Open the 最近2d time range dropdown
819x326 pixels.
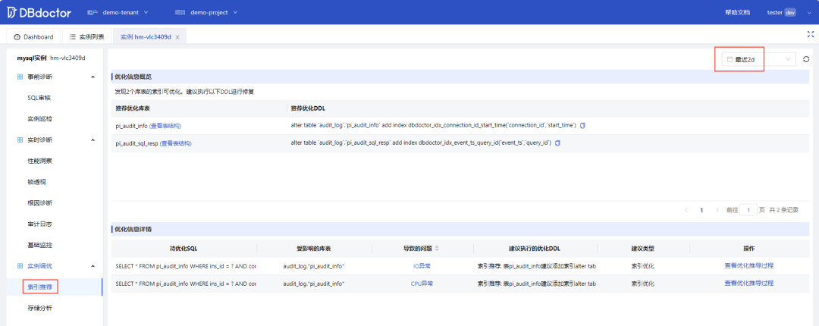759,60
